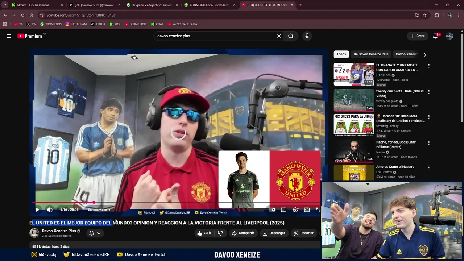The width and height of the screenshot is (464, 261).
Task: Open Davoo Xeneize Plus channel avatar
Action: click(x=34, y=233)
